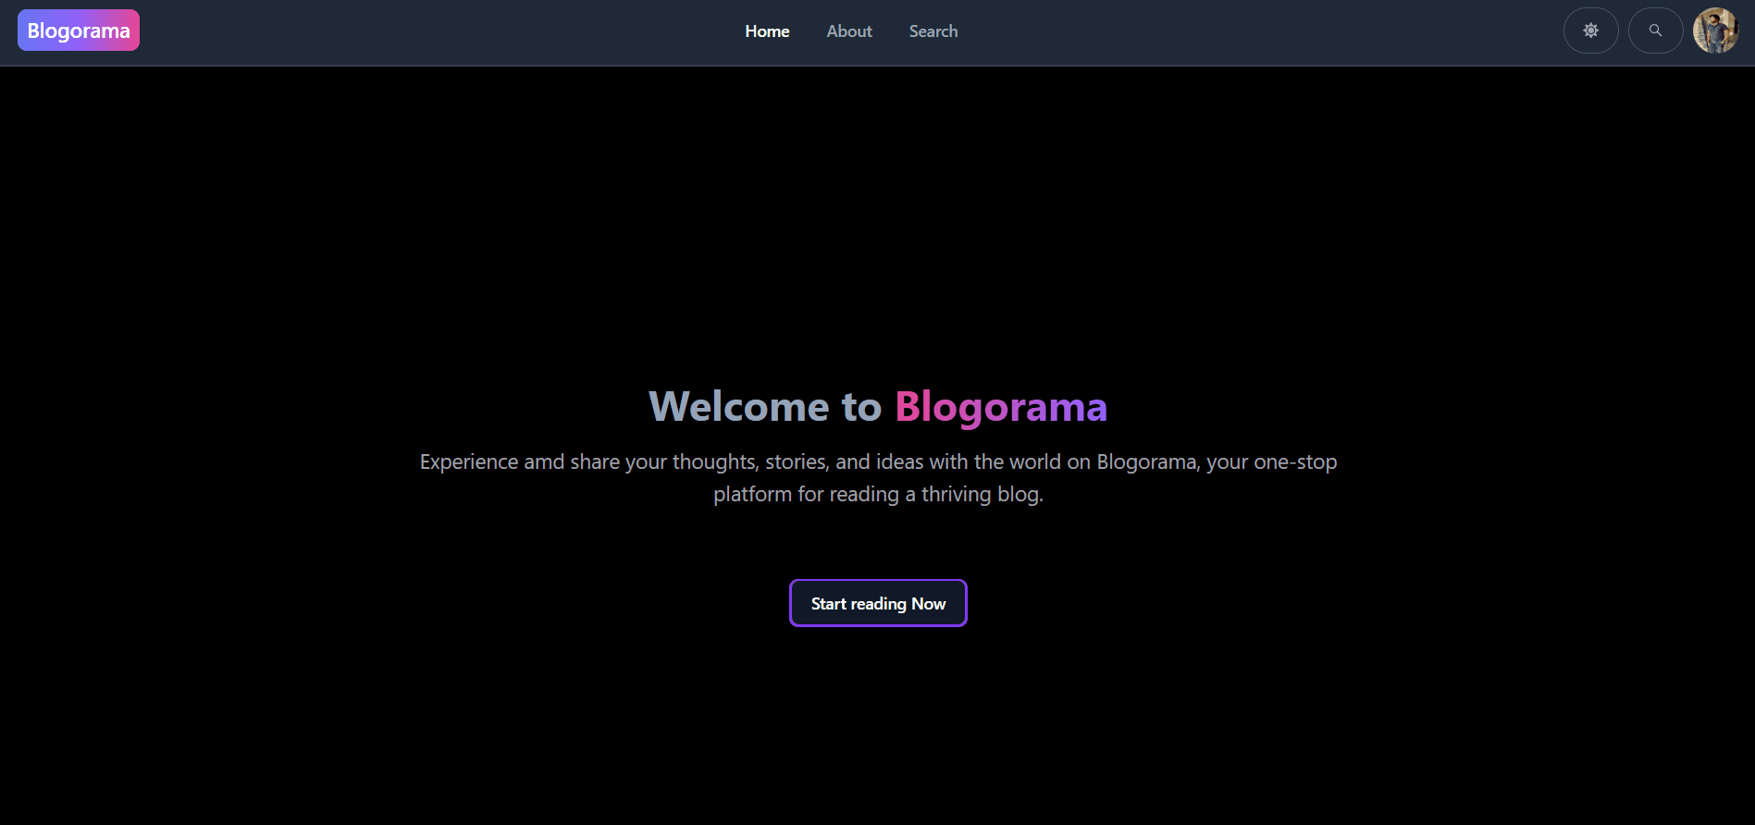This screenshot has width=1755, height=825.
Task: Switch color mode via the sun button
Action: [1590, 31]
